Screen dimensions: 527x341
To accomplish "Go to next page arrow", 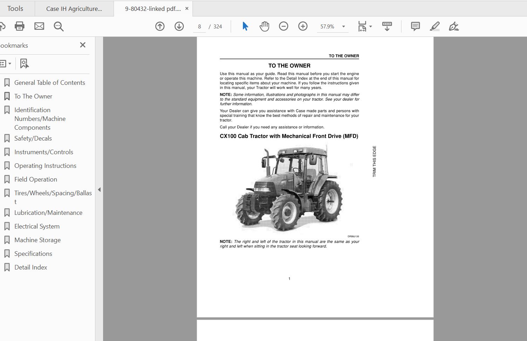I will coord(179,26).
